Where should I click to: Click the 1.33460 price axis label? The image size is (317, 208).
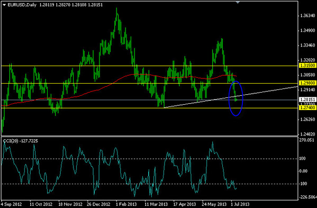tap(308, 46)
